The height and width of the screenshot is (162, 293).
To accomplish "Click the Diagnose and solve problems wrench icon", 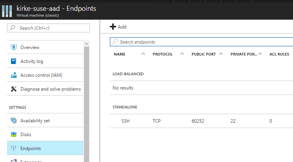I will [x=13, y=89].
